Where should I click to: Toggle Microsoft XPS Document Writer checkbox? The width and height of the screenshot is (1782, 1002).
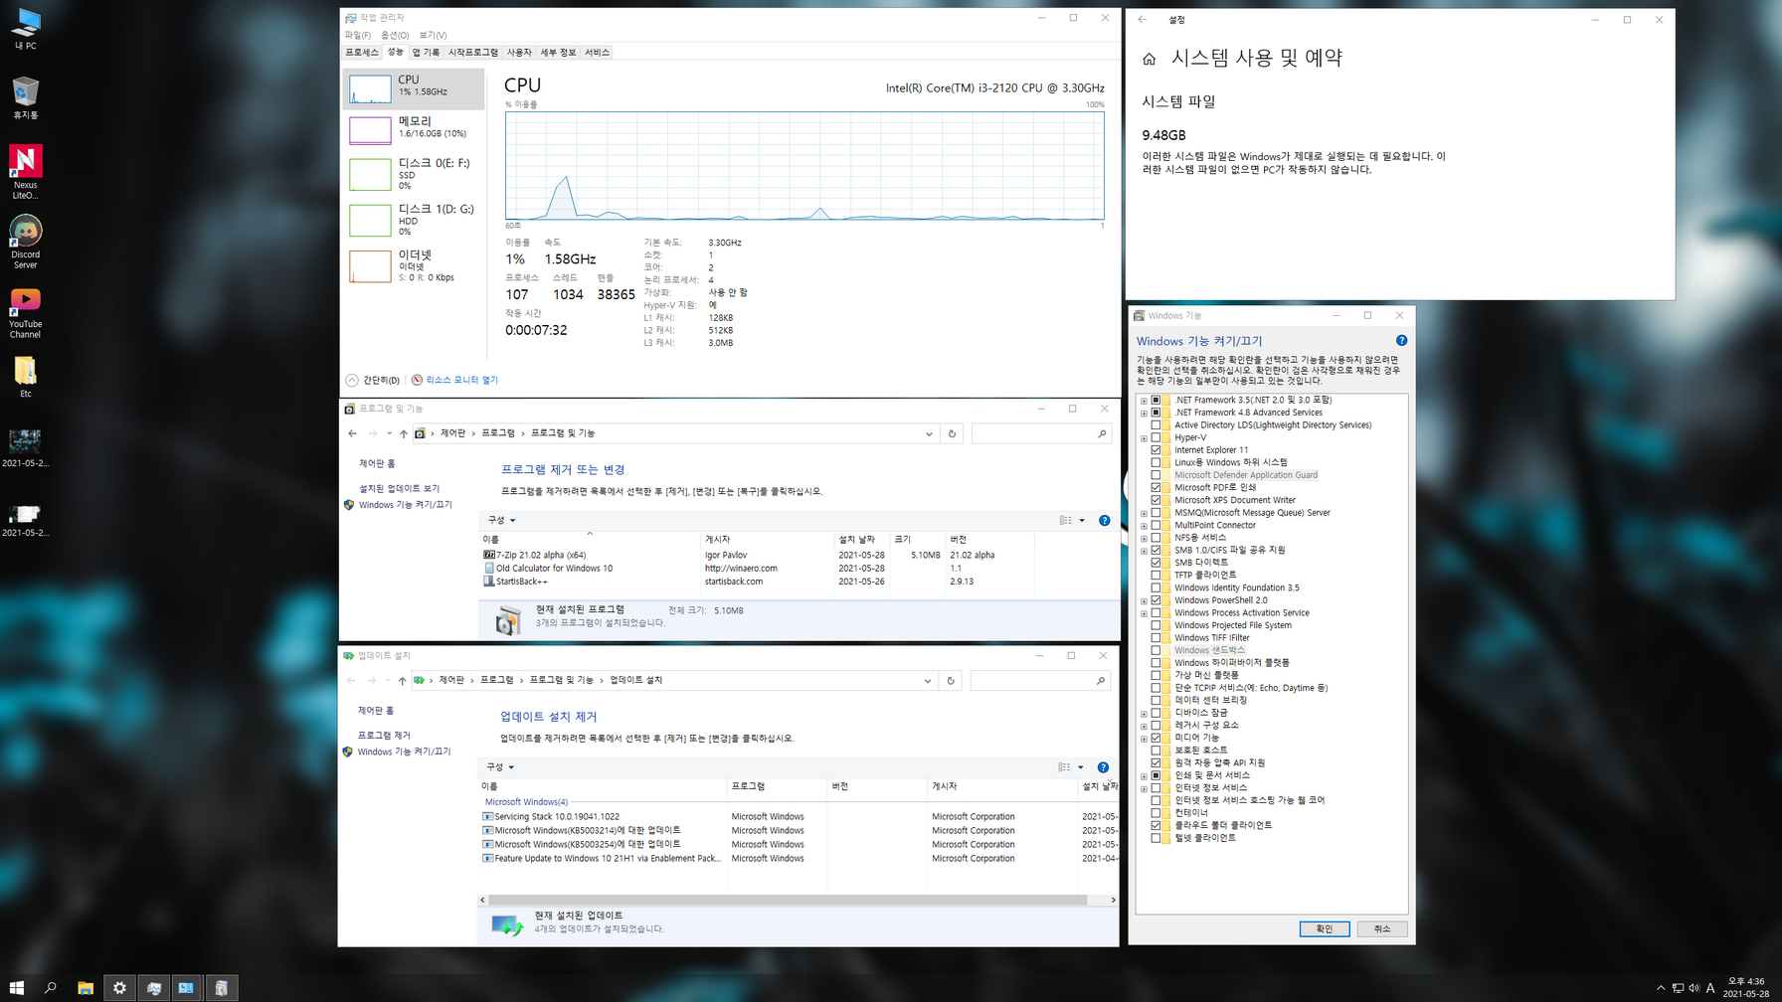point(1156,500)
